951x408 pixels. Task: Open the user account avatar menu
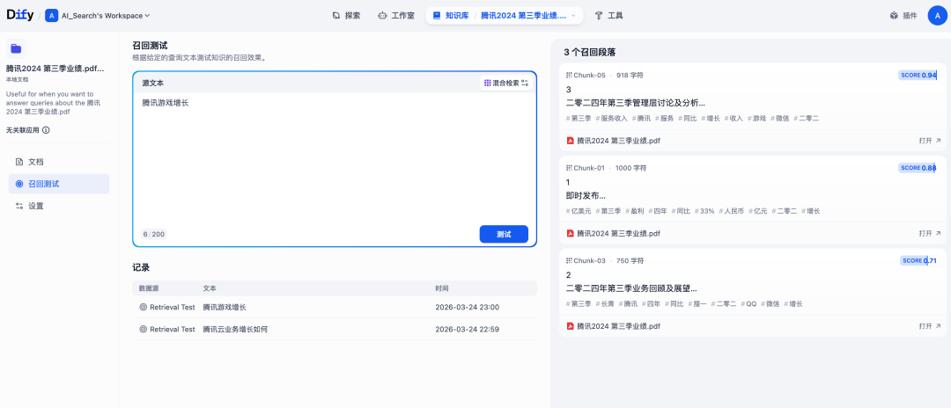tap(937, 16)
